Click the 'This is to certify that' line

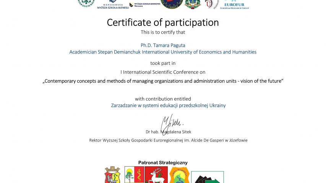[163, 32]
